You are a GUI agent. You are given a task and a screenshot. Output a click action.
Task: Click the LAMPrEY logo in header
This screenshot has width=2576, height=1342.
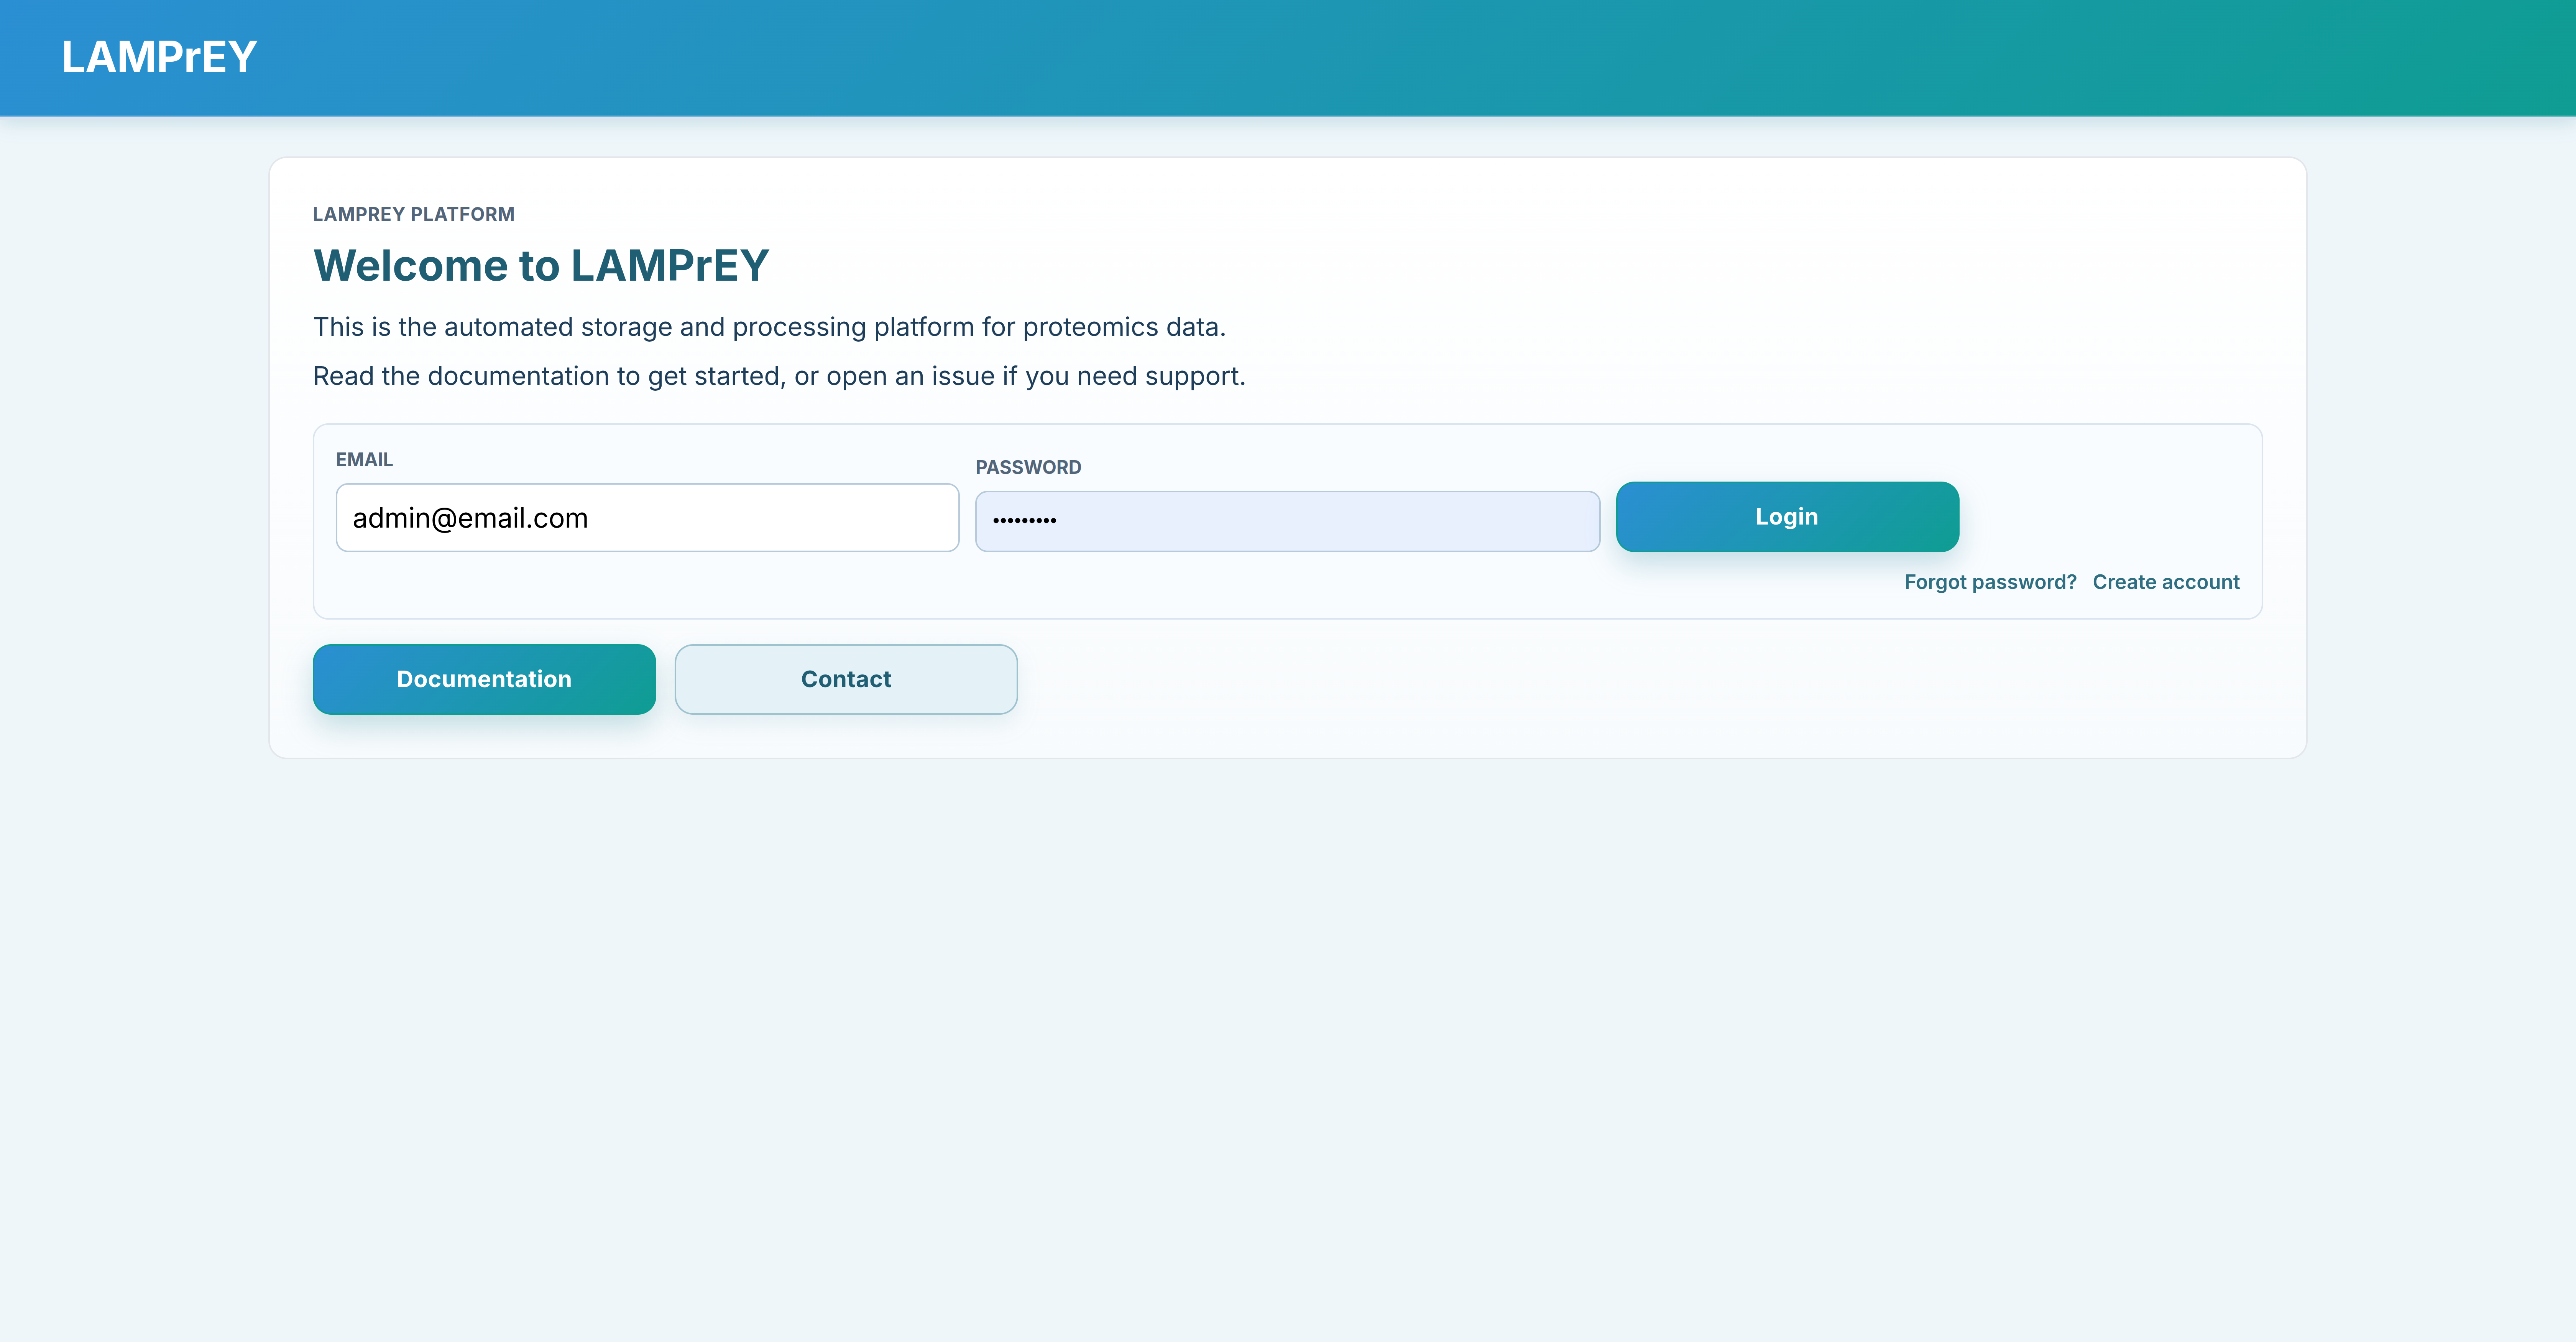[x=159, y=57]
